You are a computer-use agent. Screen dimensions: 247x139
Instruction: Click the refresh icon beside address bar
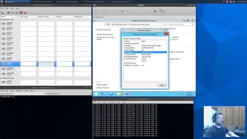165,25
